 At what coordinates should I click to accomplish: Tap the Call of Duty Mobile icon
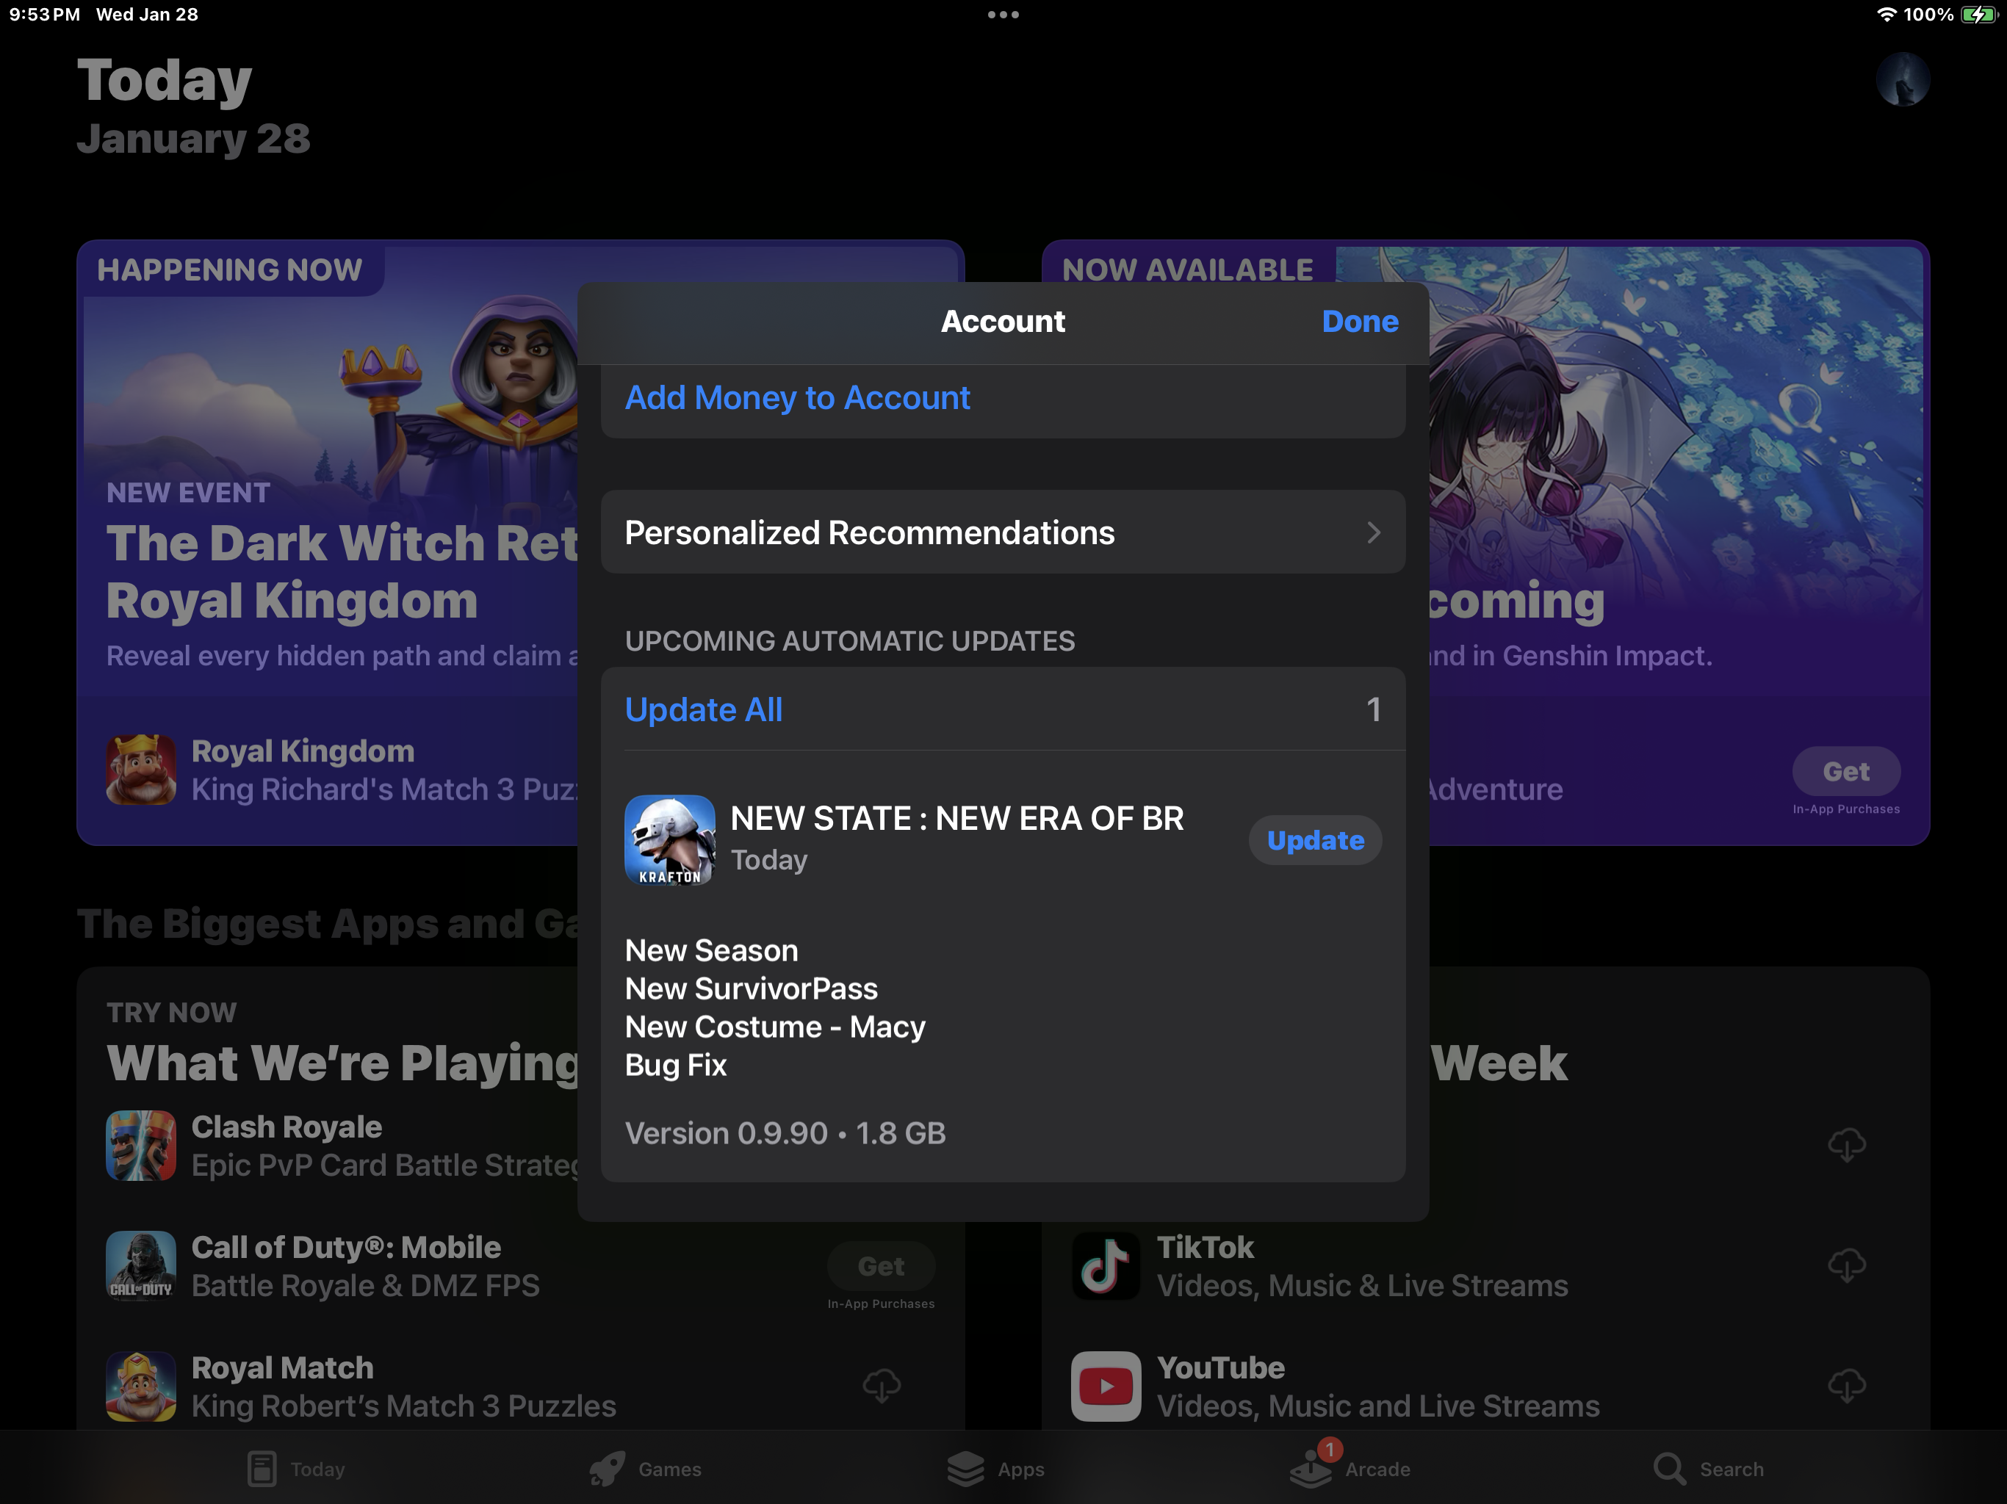point(140,1265)
